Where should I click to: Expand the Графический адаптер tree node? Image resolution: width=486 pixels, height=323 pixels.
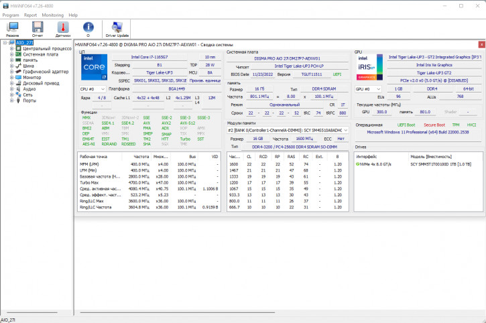point(12,72)
